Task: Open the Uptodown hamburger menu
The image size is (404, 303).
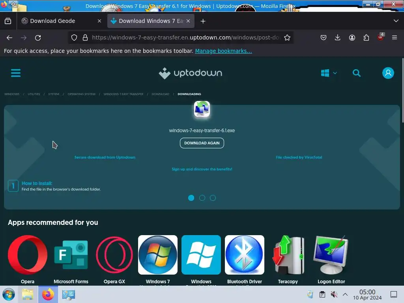Action: tap(16, 73)
